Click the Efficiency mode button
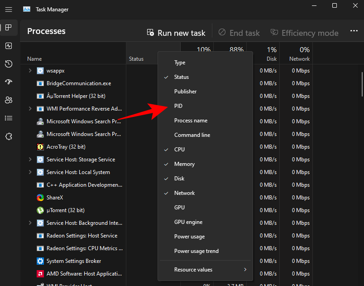Screen dimensions: 364x286 [x=304, y=33]
